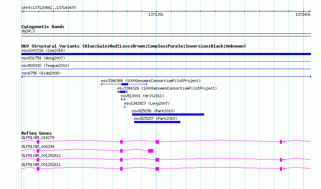The width and height of the screenshot is (321, 189).
Task: Select the thick blue nsv1043726 gain bar
Action: tap(166, 54)
